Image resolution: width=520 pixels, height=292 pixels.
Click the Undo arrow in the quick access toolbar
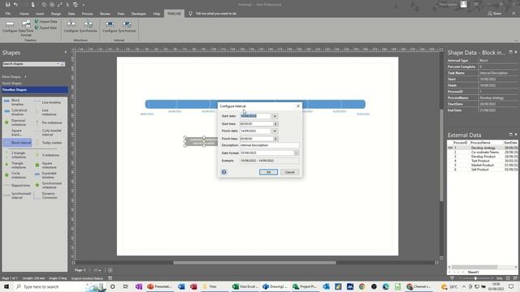point(16,5)
